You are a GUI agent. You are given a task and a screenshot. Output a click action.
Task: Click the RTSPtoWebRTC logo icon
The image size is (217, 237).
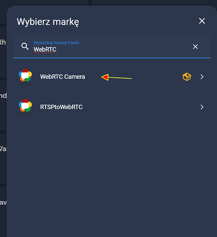25,107
